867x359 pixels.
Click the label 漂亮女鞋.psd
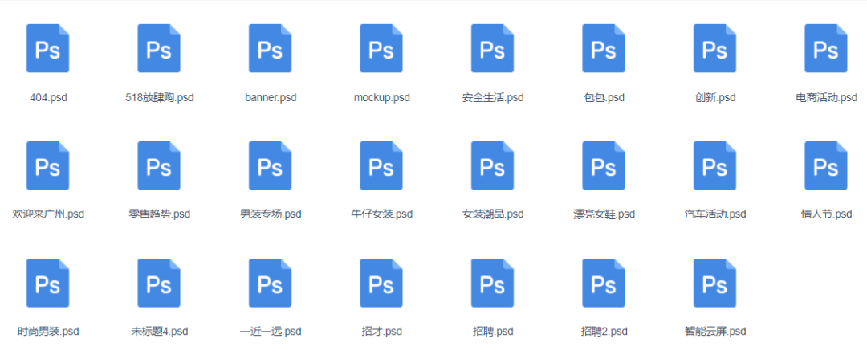[x=604, y=214]
